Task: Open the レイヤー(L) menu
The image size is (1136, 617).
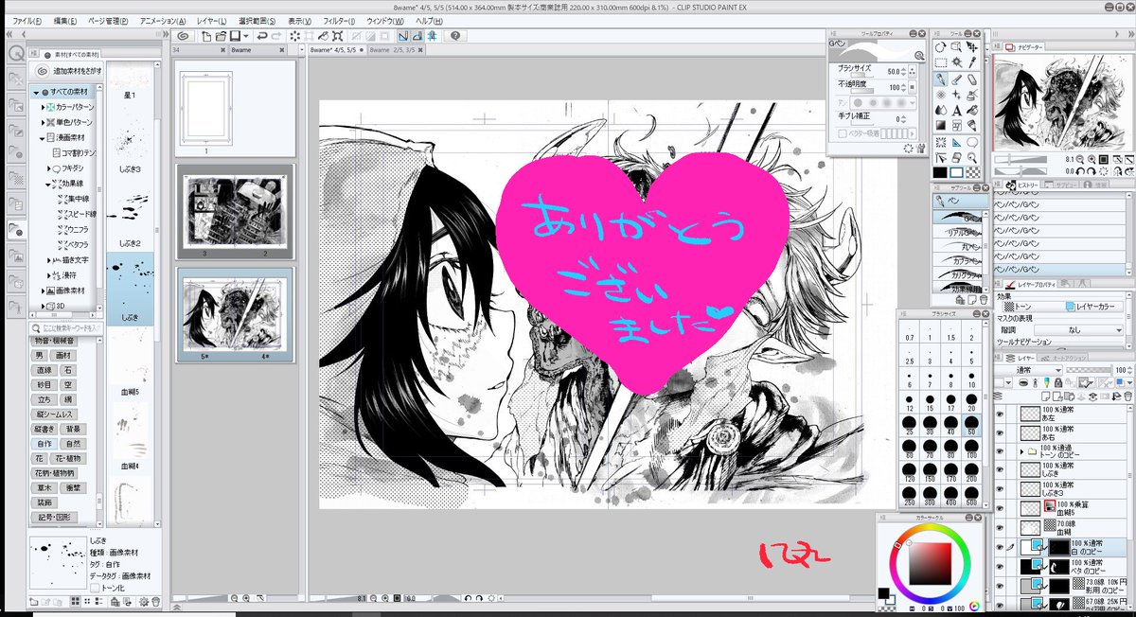Action: point(211,20)
